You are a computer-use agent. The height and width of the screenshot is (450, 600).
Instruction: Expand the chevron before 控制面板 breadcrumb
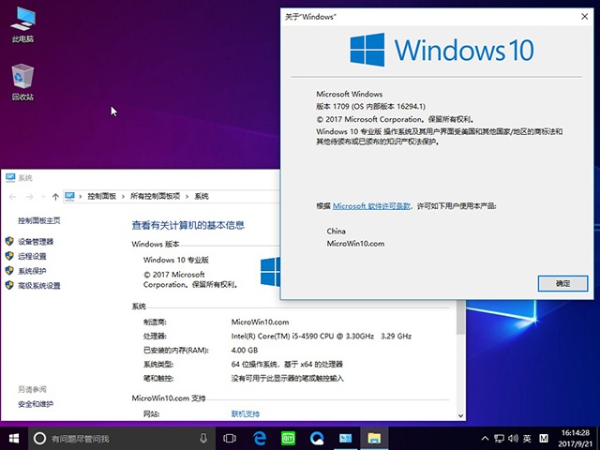(81, 196)
